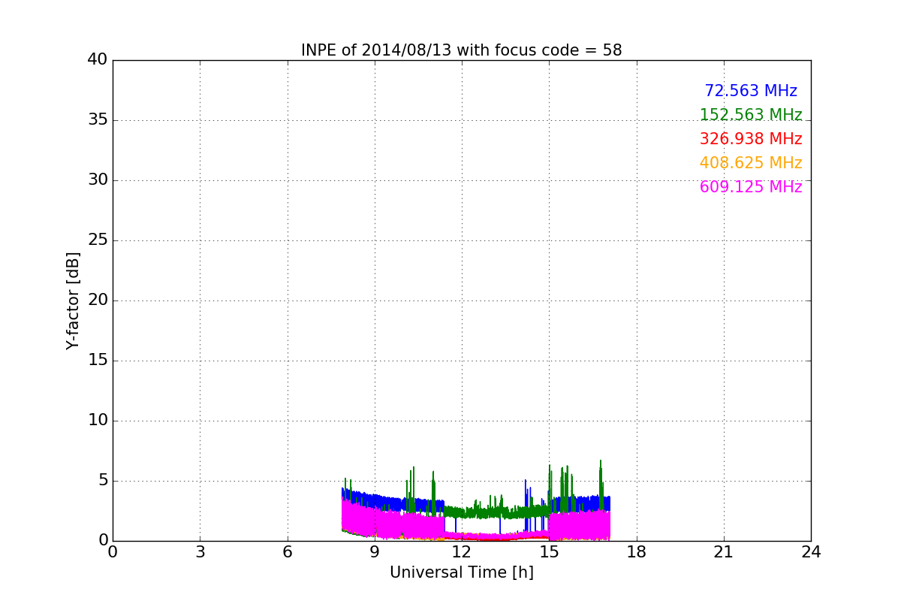The image size is (901, 601).
Task: Click x-axis tick label 21
Action: (x=724, y=552)
